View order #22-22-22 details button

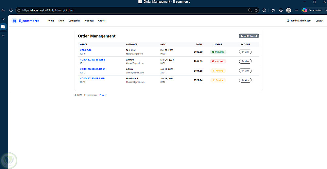(x=245, y=52)
